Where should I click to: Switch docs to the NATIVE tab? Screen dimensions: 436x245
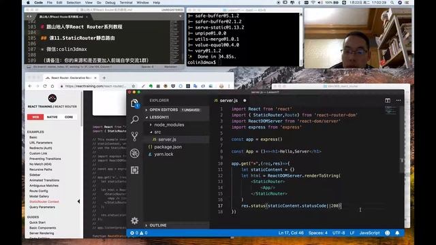pos(52,117)
